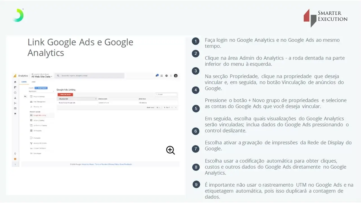Open Data Import menu item
This screenshot has width=361, height=203.
[36, 153]
